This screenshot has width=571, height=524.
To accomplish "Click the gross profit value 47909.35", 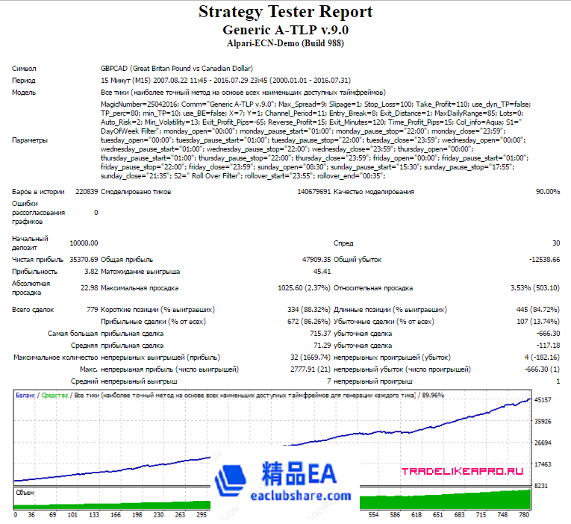I will point(316,260).
